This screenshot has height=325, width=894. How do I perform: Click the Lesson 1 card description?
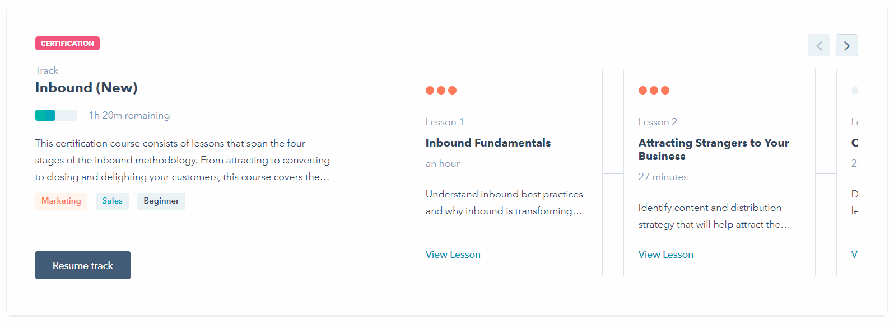(504, 202)
